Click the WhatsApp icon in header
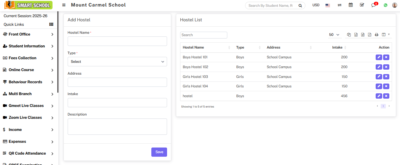The image size is (400, 165). point(385,5)
